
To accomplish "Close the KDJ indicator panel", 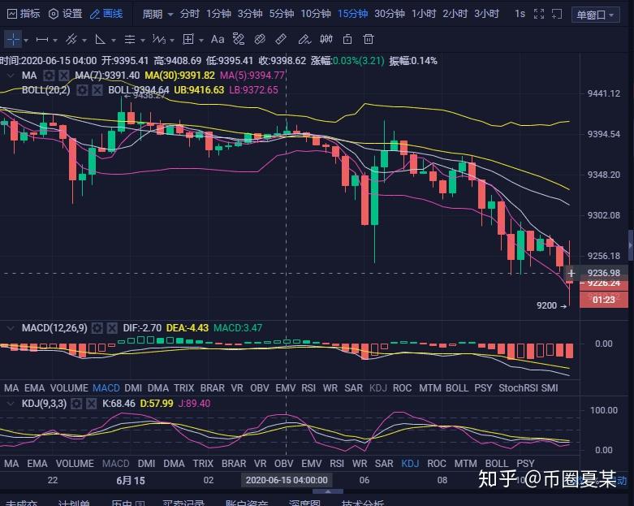I will point(92,404).
